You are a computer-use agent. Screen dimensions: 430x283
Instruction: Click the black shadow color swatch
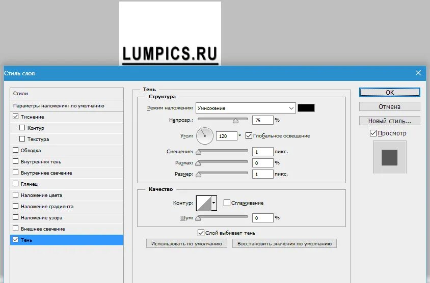(306, 108)
